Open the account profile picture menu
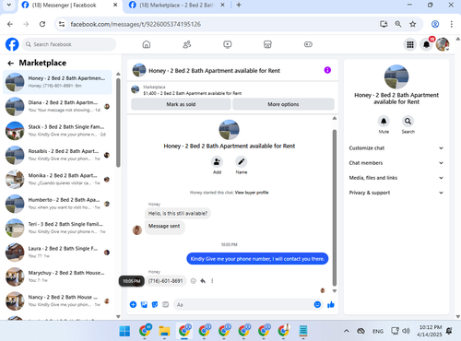This screenshot has width=461, height=341. point(443,44)
